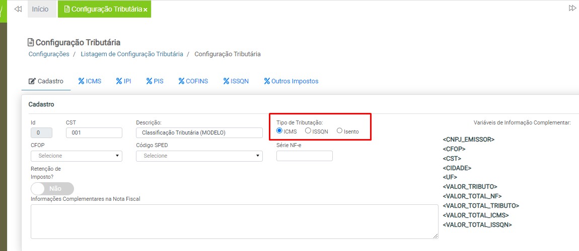Open the ISSQN tab

[236, 81]
